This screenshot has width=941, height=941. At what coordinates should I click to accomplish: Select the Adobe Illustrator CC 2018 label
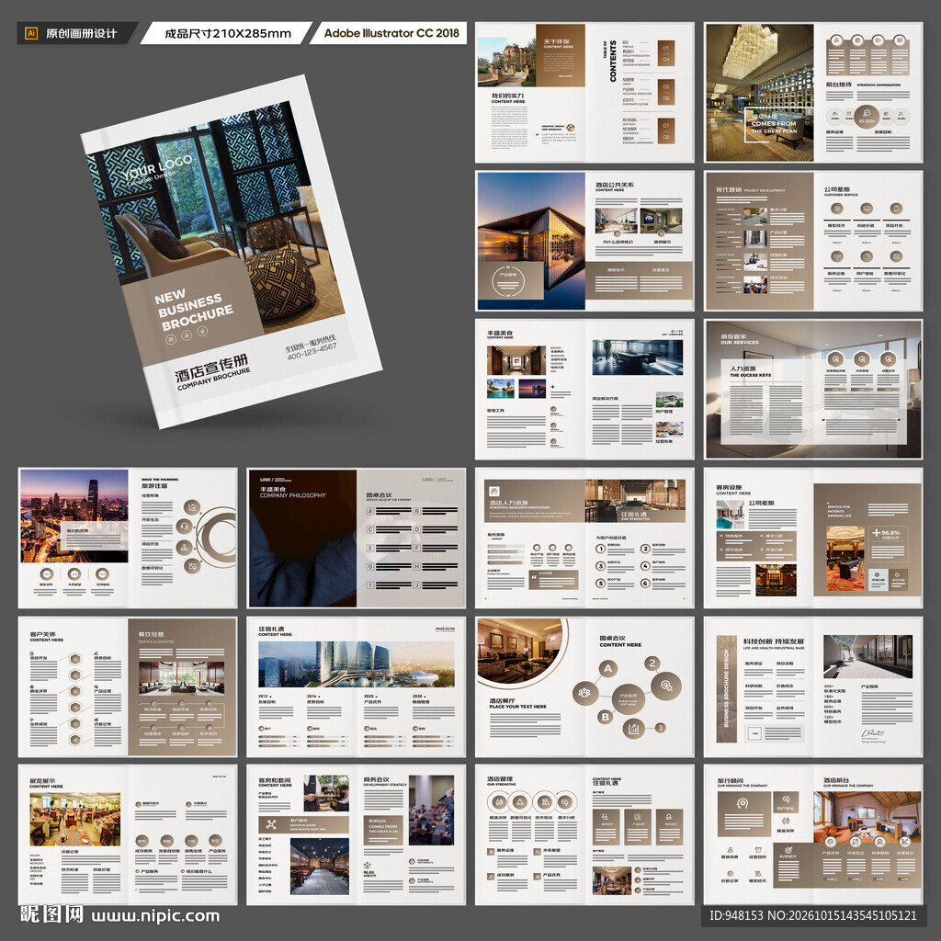click(x=391, y=33)
